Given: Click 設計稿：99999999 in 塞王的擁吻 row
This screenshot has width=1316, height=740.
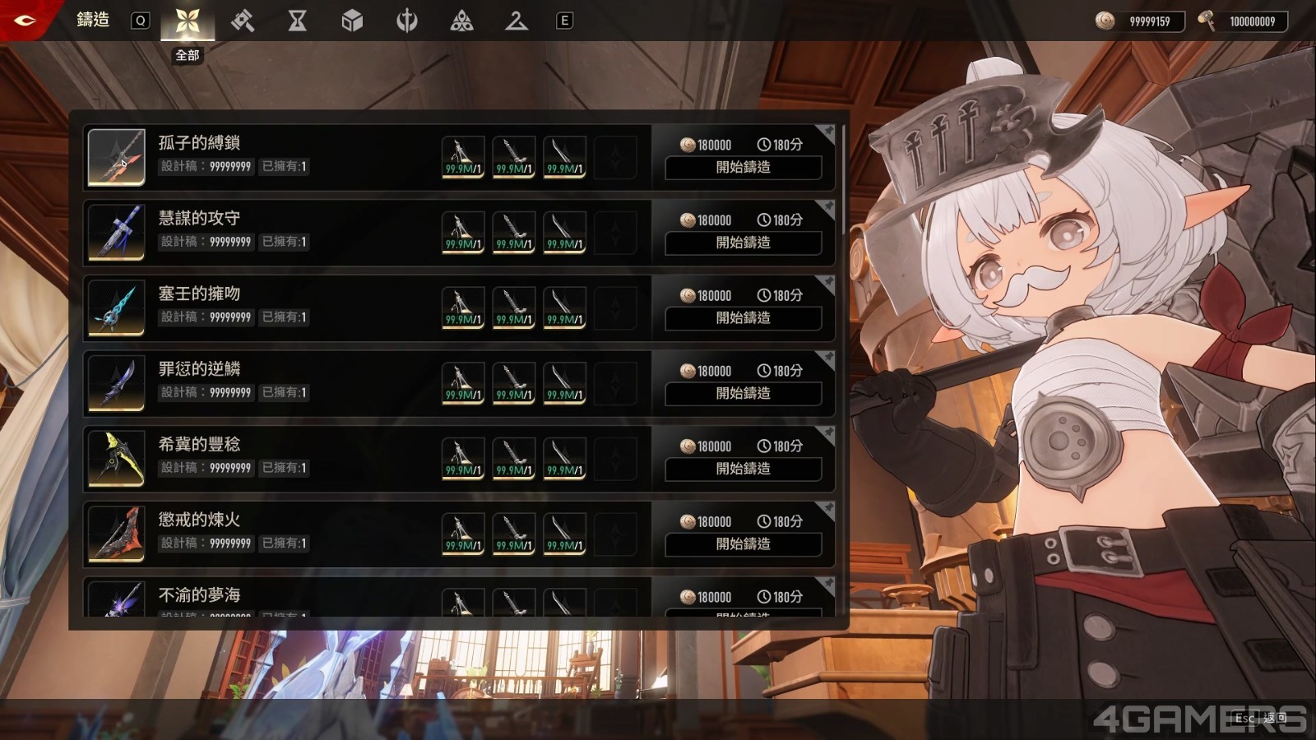Looking at the screenshot, I should click(206, 317).
